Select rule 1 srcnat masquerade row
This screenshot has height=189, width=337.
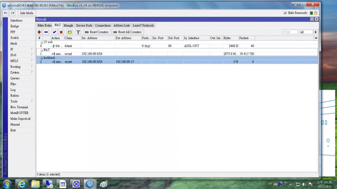click(177, 54)
